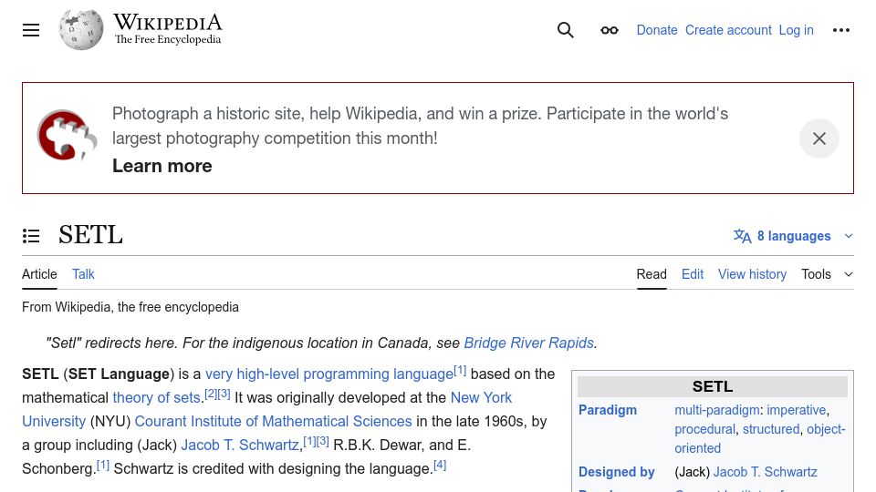Click Learn more in the banner
Screen dimensions: 876x492
162,166
